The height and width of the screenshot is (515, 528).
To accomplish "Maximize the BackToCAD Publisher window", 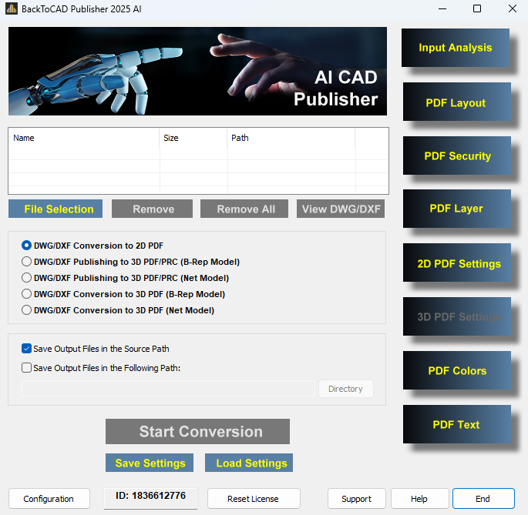I will pos(477,8).
